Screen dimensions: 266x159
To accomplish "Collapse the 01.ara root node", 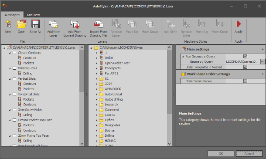I will (x=4, y=48).
